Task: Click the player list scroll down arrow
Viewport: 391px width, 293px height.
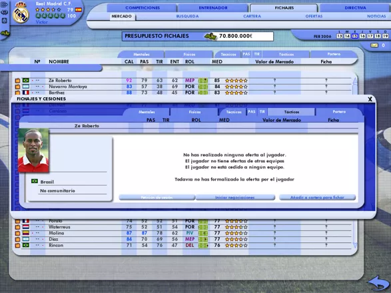Action: pyautogui.click(x=354, y=246)
